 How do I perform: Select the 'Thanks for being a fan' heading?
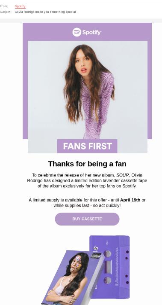click(x=87, y=164)
